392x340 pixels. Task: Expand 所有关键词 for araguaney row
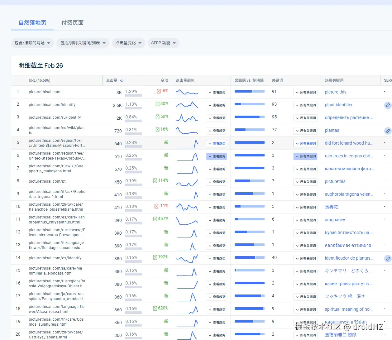pos(305,220)
